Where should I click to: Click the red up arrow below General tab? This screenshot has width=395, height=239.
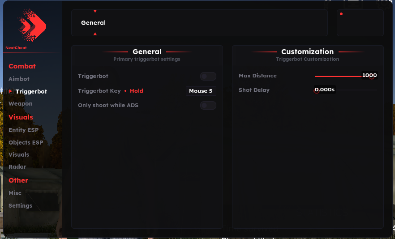[x=95, y=34]
